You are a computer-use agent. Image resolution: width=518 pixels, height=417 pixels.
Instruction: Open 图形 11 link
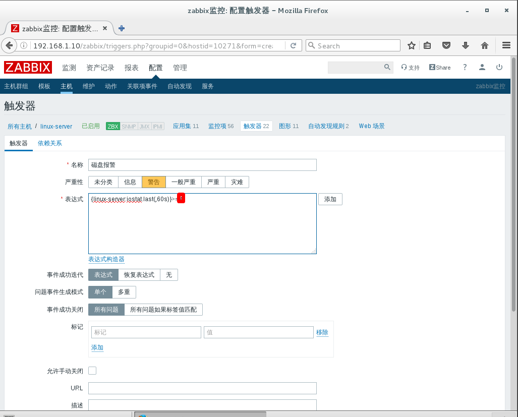coord(289,126)
